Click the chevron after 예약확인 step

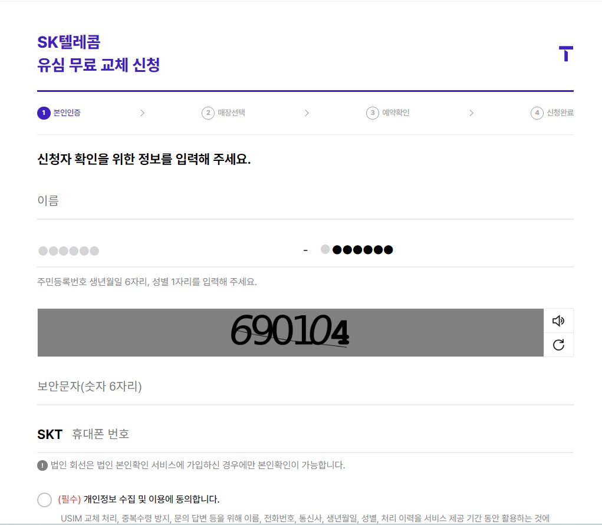(x=472, y=113)
